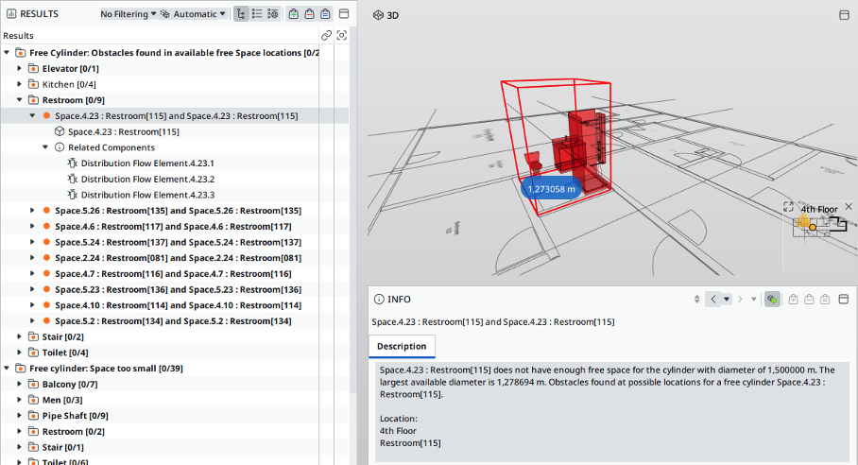Open results list settings view icon

pos(272,13)
